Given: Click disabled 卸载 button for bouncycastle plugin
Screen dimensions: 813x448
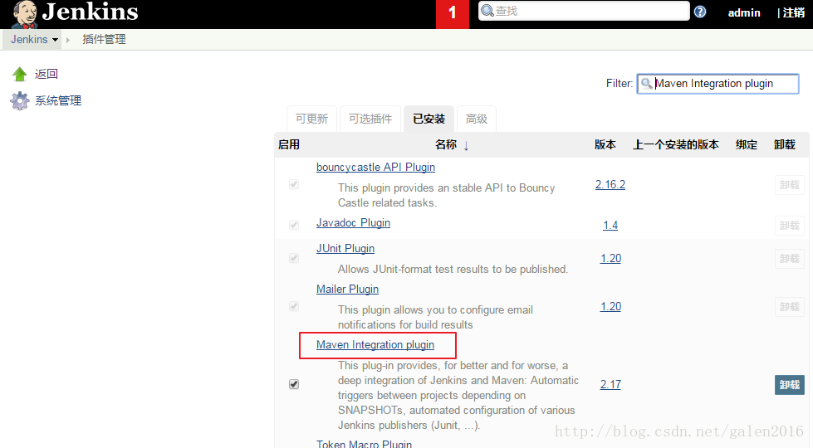Looking at the screenshot, I should (790, 185).
